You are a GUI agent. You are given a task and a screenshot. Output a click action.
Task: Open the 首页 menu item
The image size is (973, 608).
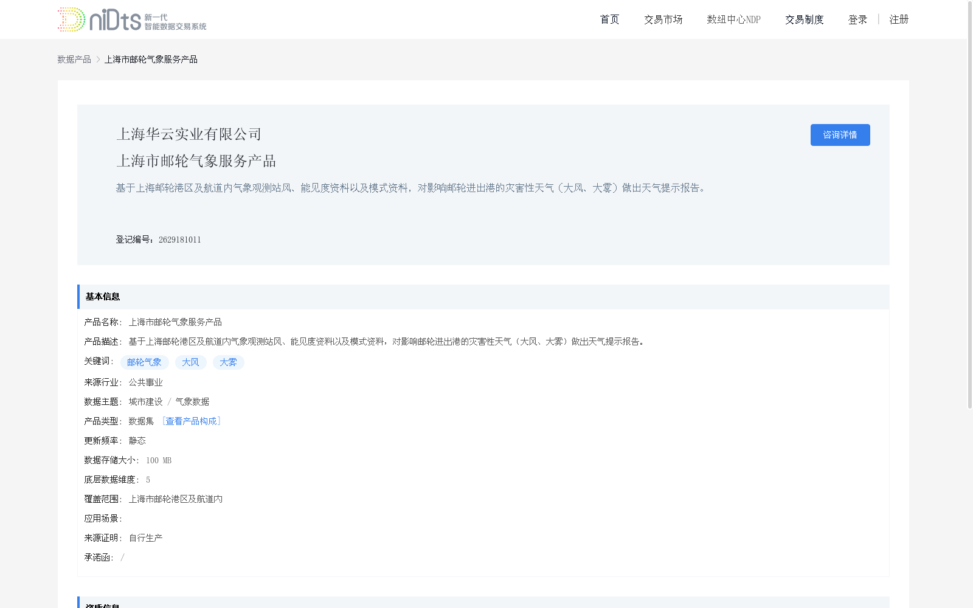[x=609, y=19]
